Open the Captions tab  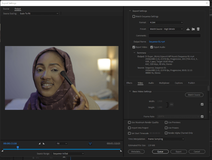(x=179, y=83)
